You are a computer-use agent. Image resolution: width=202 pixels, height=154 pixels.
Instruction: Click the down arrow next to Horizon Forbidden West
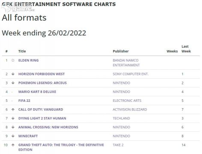point(13,74)
